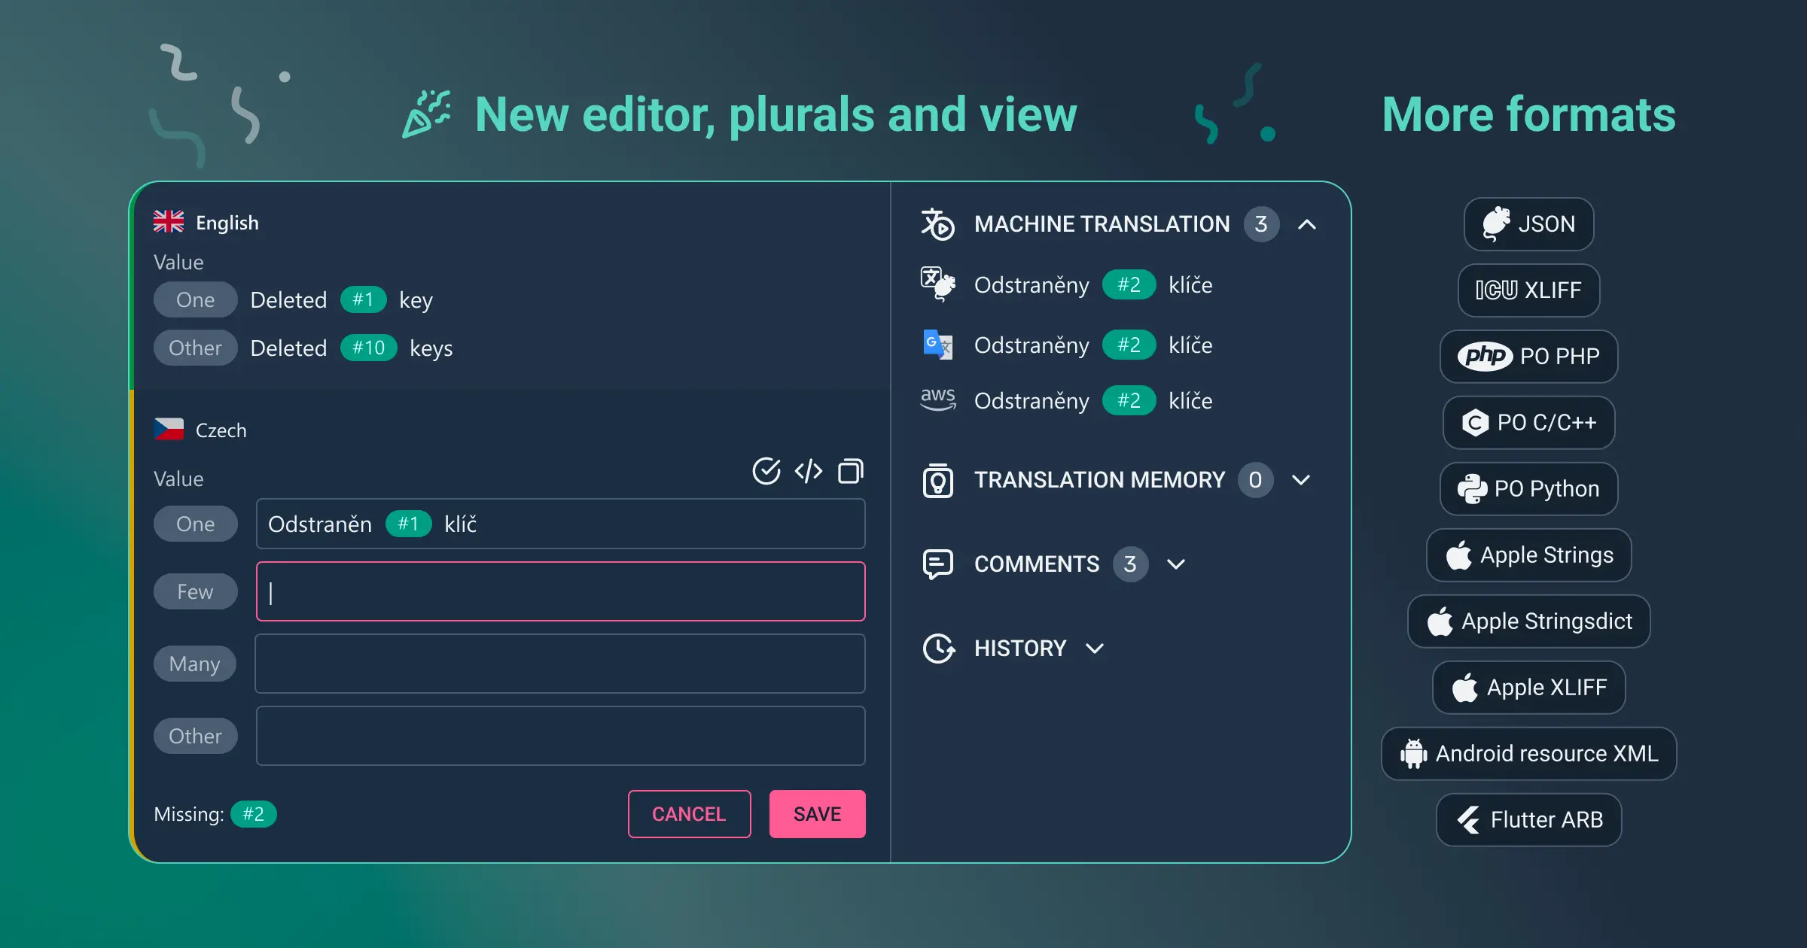Click the Machine Translation panel icon
Image resolution: width=1807 pixels, height=948 pixels.
click(938, 223)
